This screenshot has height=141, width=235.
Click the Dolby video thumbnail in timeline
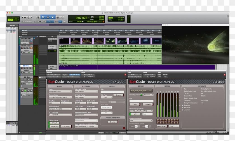tap(64, 41)
